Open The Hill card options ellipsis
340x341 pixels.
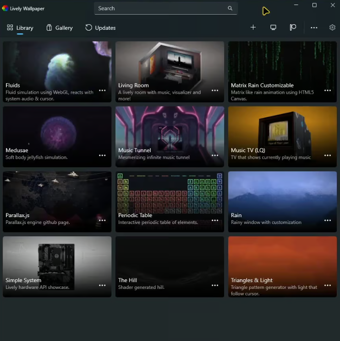pos(215,285)
